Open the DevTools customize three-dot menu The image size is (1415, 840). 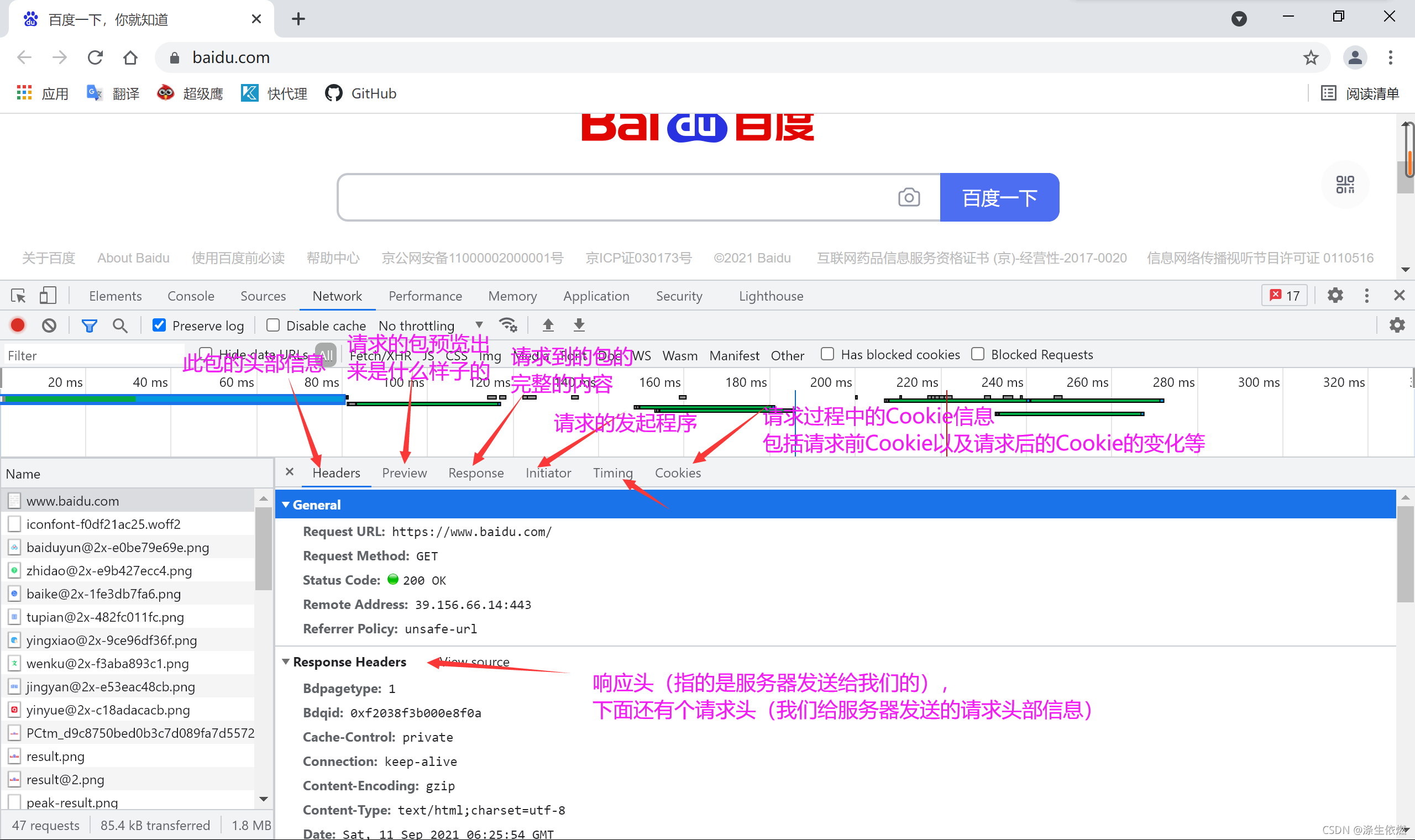1367,296
